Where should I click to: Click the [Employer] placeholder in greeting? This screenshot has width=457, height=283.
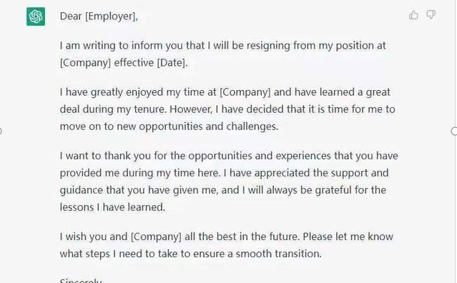pos(110,16)
